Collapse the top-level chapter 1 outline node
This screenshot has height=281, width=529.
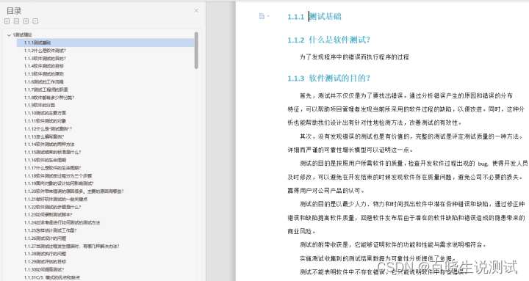tap(9, 34)
